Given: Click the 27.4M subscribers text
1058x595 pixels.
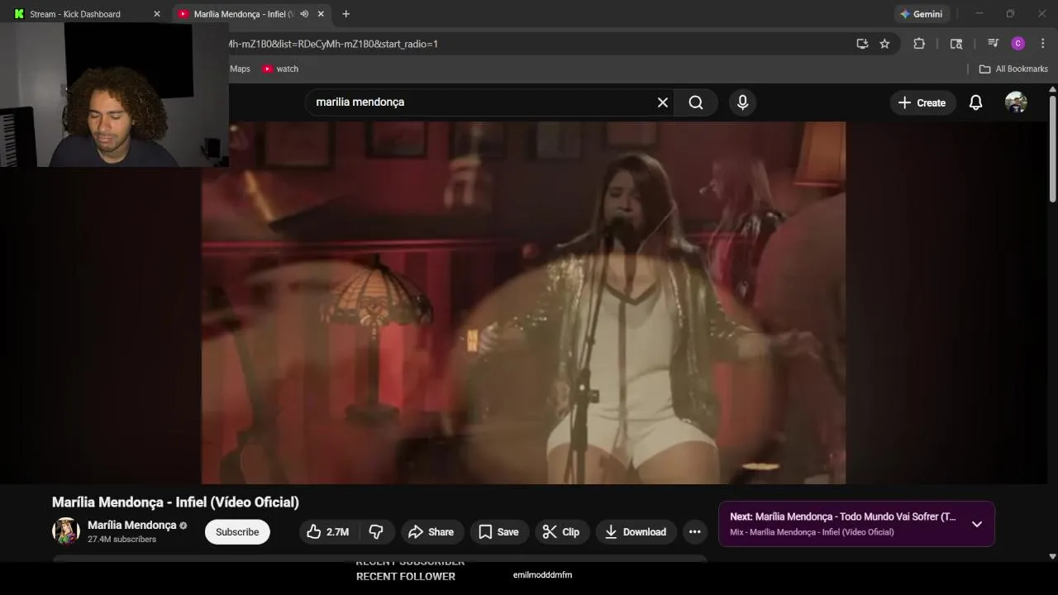Looking at the screenshot, I should click(x=122, y=540).
